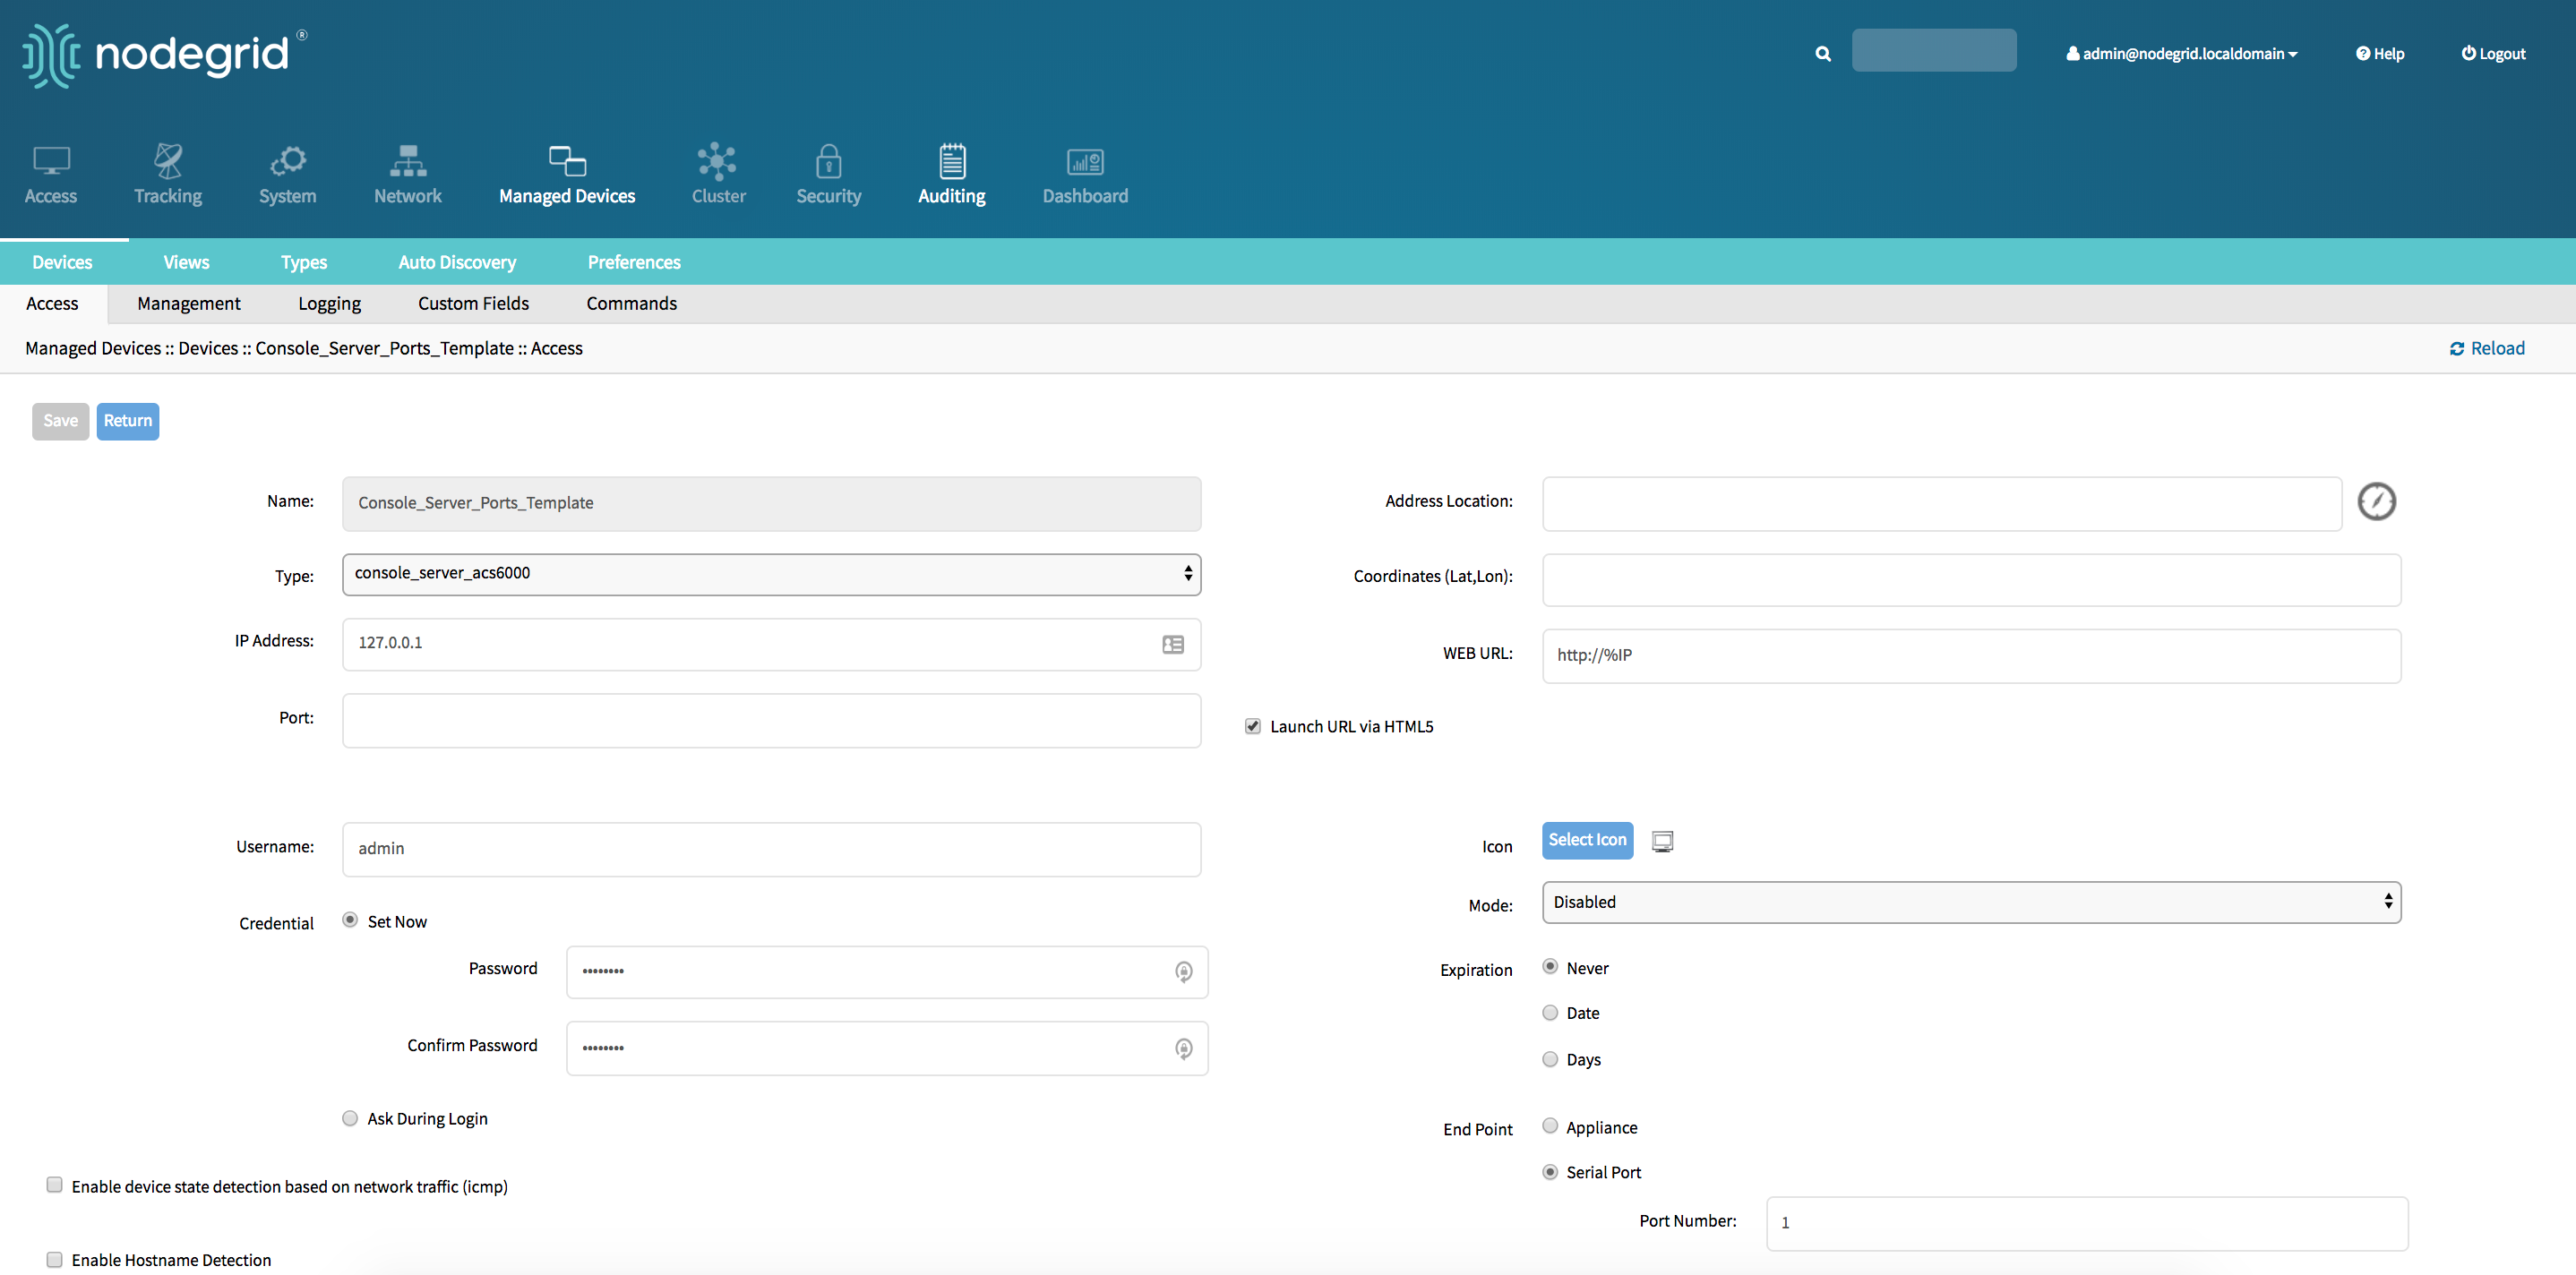This screenshot has height=1275, width=2576.
Task: Click the Return button
Action: 128,421
